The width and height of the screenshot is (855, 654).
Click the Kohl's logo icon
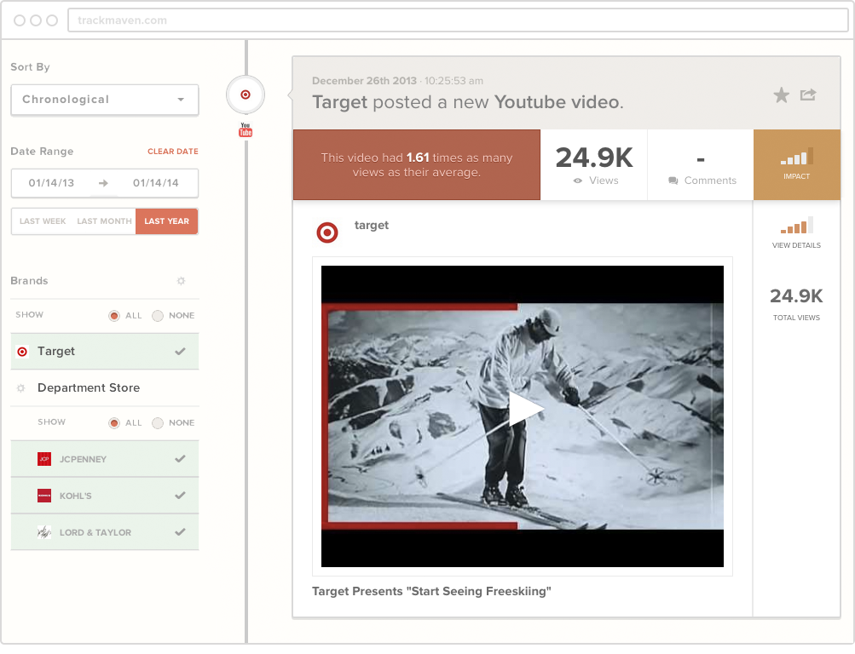44,496
